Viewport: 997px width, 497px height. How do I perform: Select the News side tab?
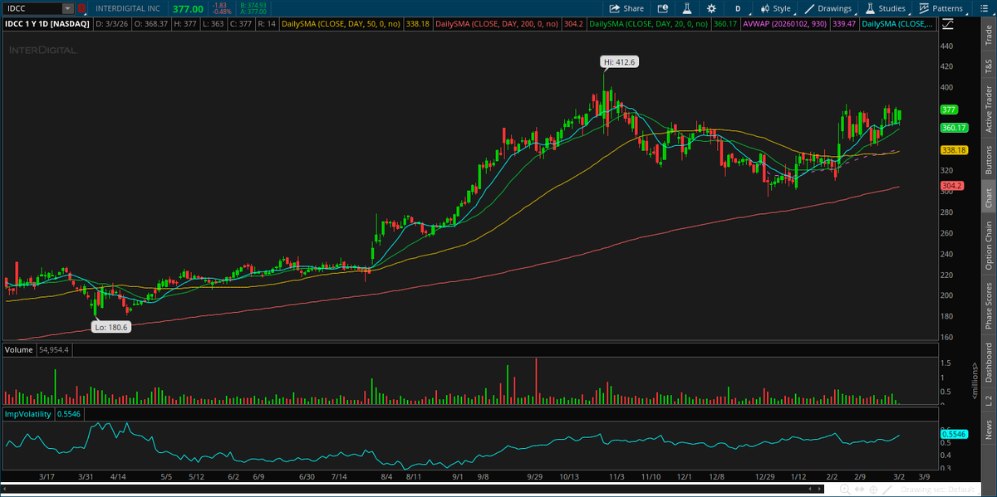pyautogui.click(x=989, y=429)
